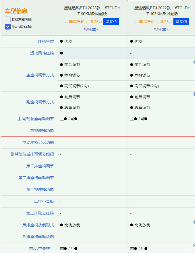Click 询底价 for the 2022款 model

(181, 22)
